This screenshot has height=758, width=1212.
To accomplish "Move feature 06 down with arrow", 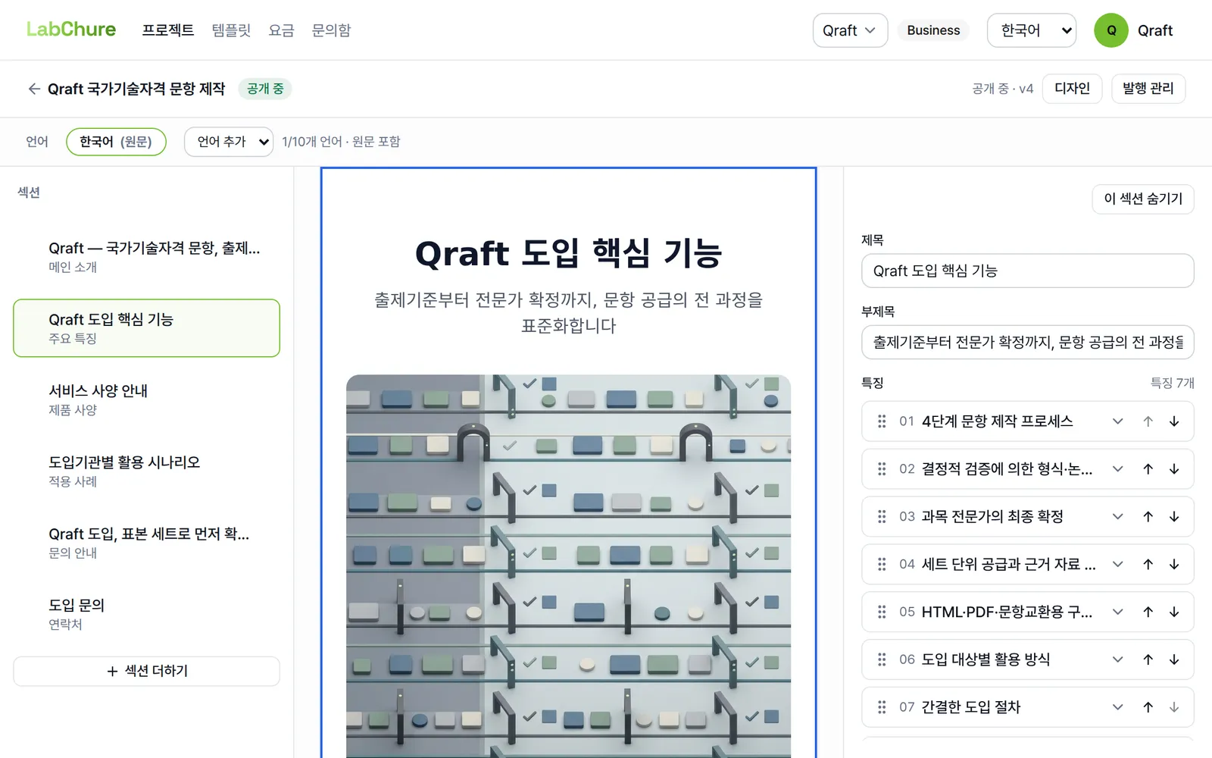I will [x=1174, y=659].
